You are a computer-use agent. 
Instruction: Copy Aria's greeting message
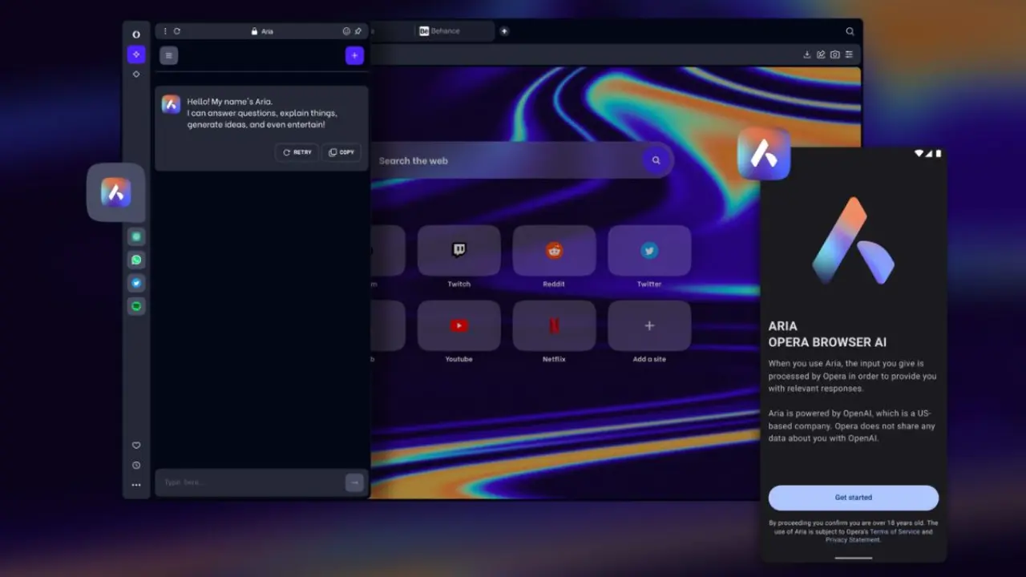pos(341,152)
